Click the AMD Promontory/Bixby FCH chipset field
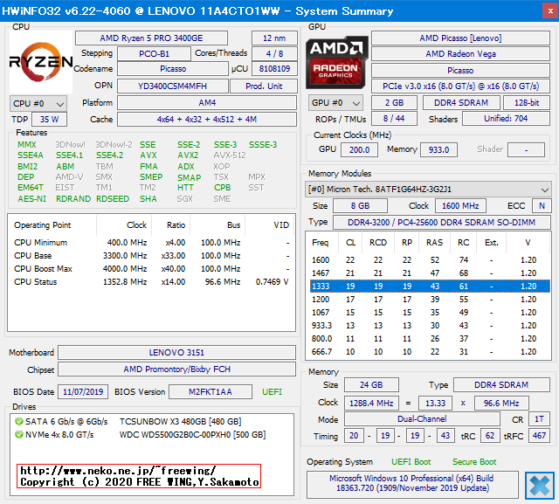This screenshot has width=559, height=504. tap(176, 369)
